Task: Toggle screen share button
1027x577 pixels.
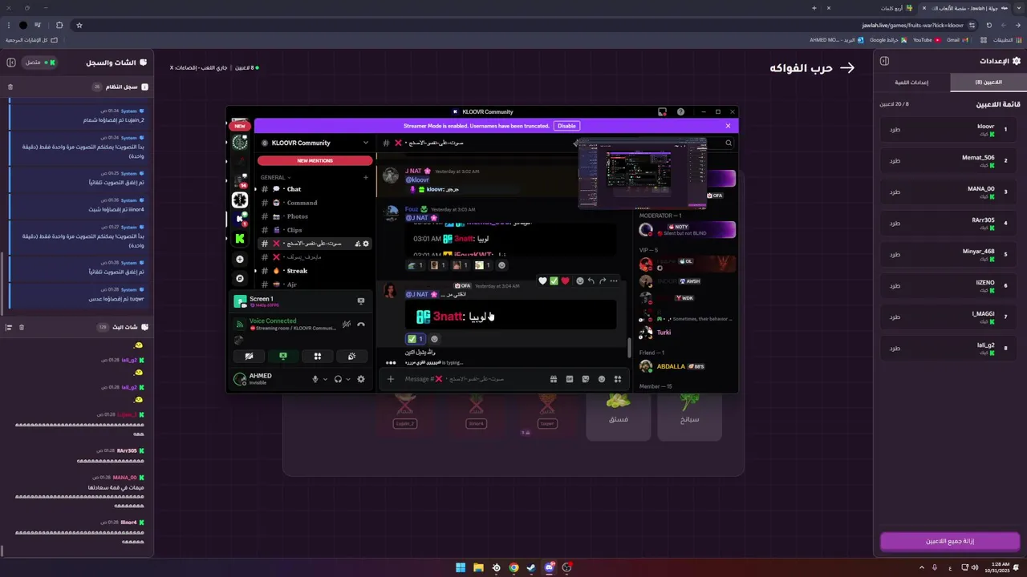Action: [x=283, y=356]
